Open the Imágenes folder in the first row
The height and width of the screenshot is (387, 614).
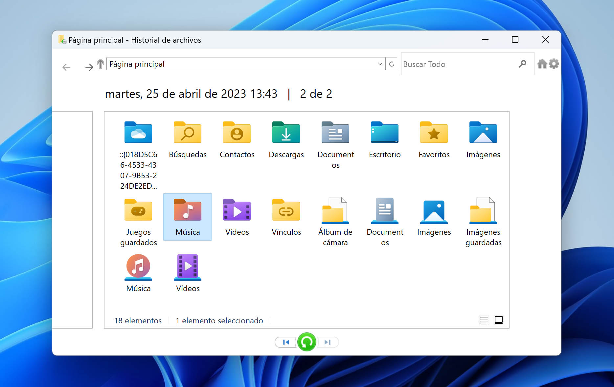pos(483,133)
